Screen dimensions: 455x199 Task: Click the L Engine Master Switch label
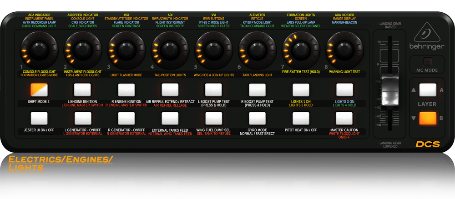(x=82, y=105)
